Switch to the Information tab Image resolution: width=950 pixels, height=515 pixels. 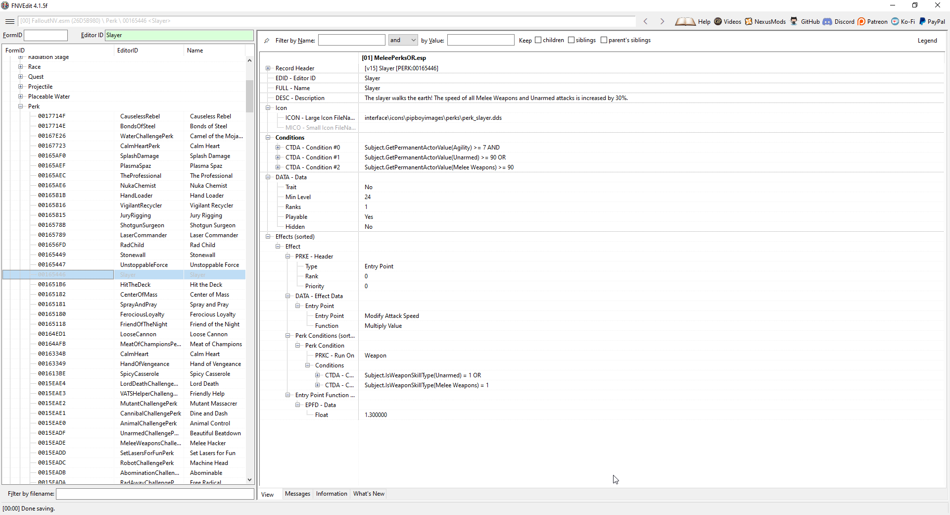click(x=332, y=494)
